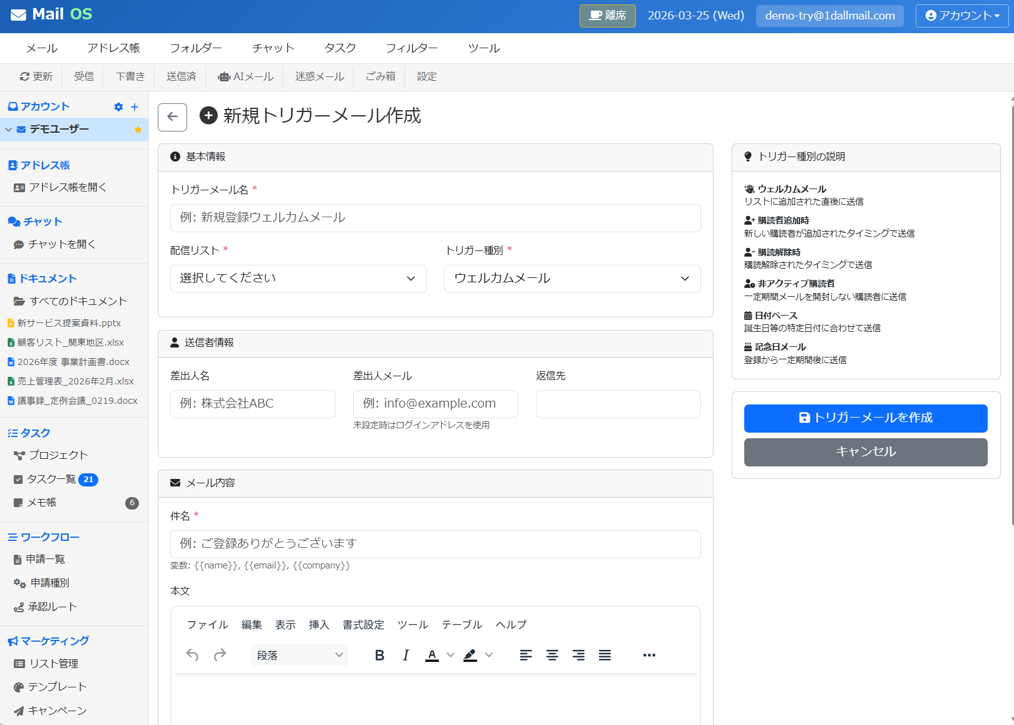Add a new account with the plus icon
This screenshot has width=1014, height=725.
click(133, 106)
